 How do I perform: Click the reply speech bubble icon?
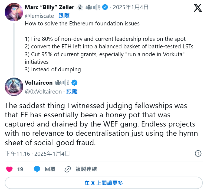37,169
